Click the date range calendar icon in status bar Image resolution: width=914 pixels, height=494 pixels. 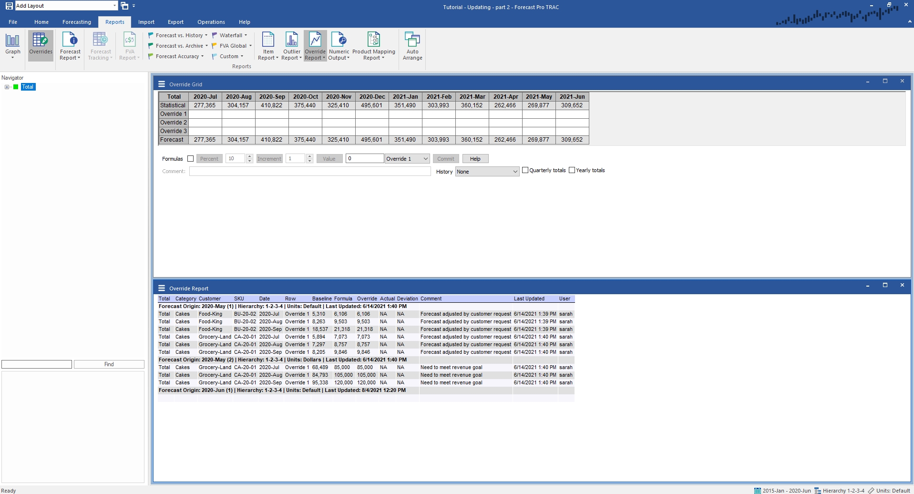758,490
